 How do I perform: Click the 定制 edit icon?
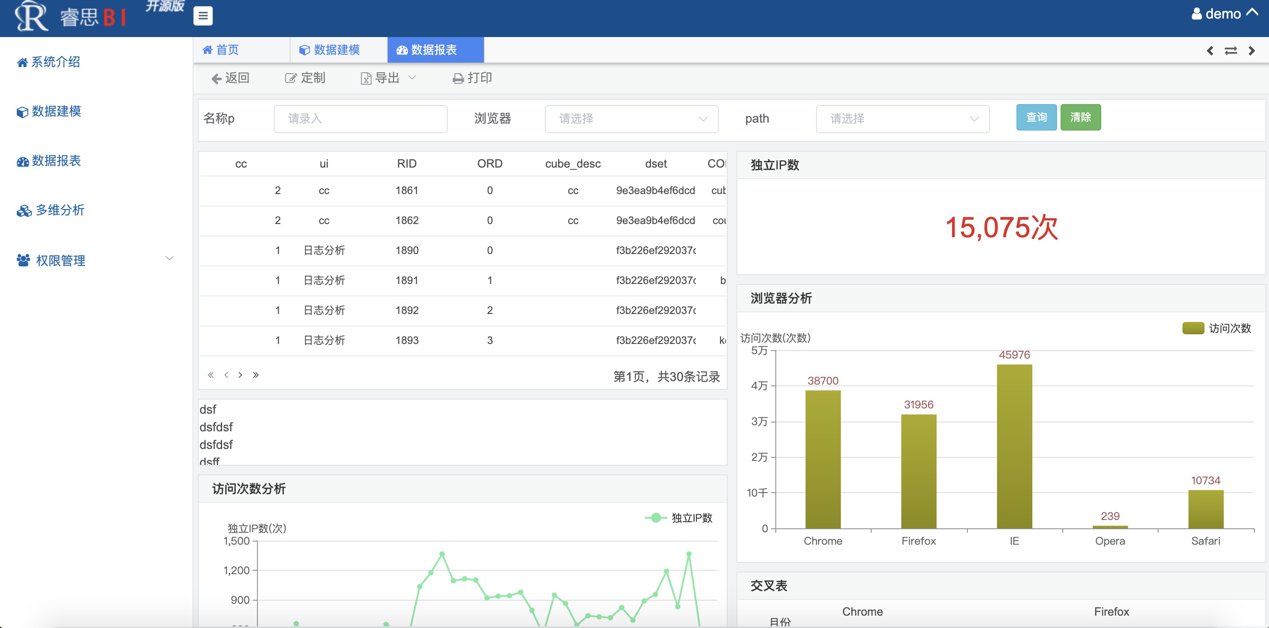pyautogui.click(x=291, y=78)
